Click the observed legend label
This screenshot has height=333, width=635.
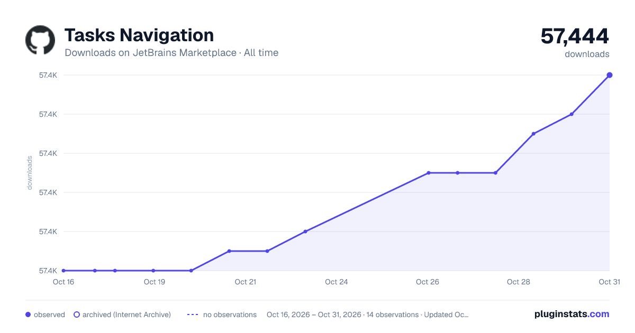click(49, 314)
